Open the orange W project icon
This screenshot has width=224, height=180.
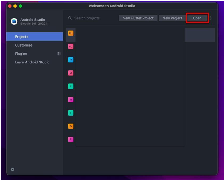point(70,126)
